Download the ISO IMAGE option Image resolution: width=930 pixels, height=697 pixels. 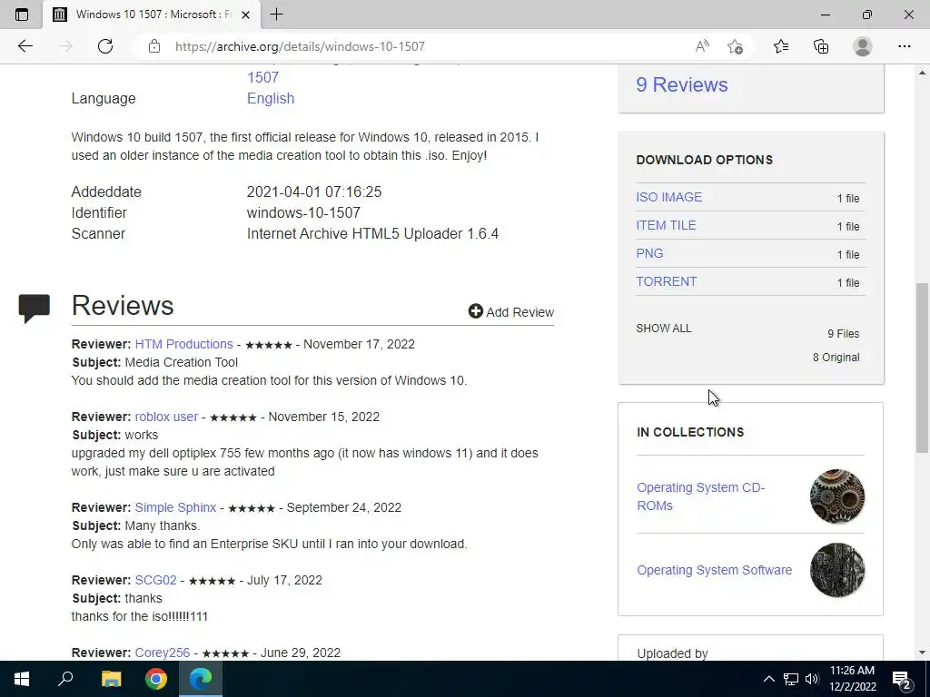(668, 197)
